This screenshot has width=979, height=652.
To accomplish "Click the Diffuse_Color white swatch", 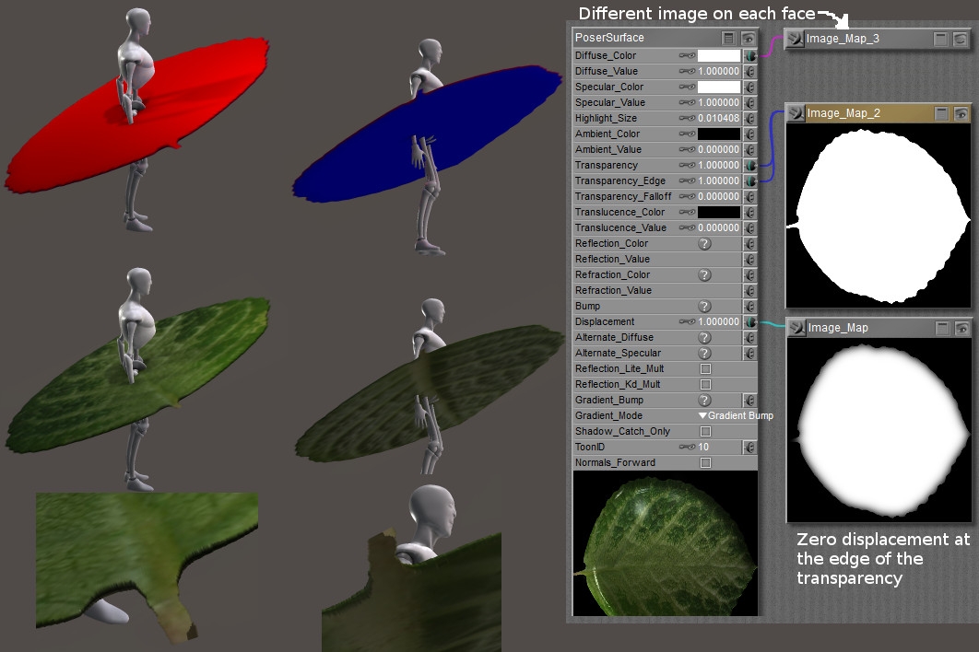I will 719,55.
